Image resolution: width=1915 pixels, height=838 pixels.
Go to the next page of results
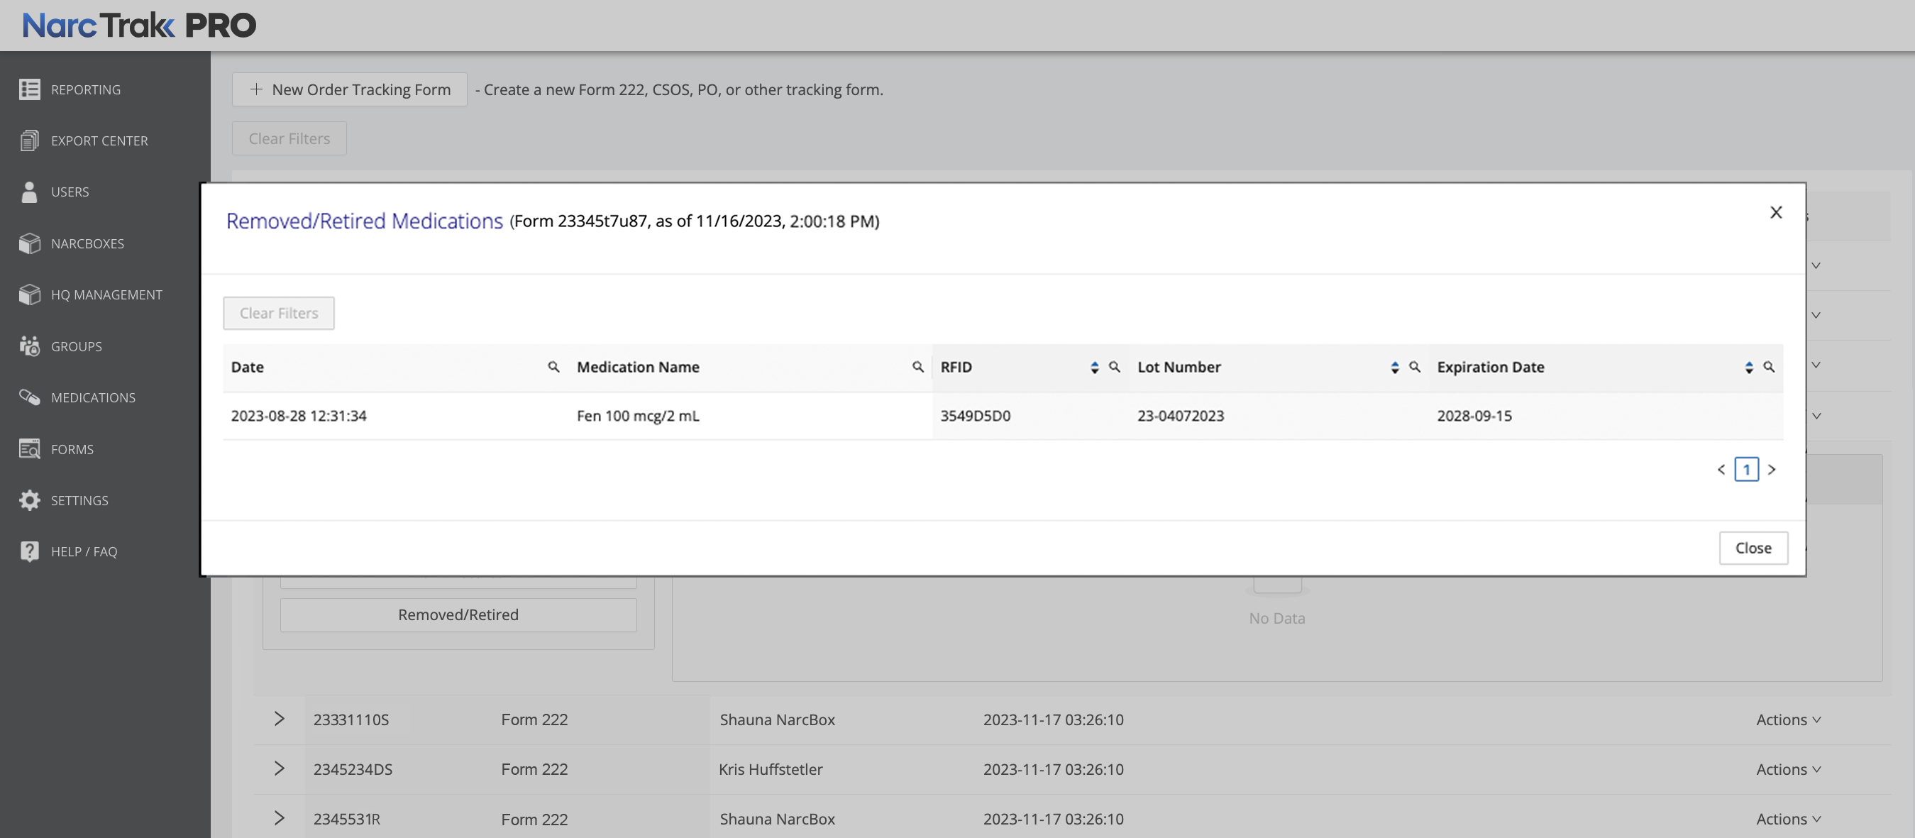(x=1772, y=469)
